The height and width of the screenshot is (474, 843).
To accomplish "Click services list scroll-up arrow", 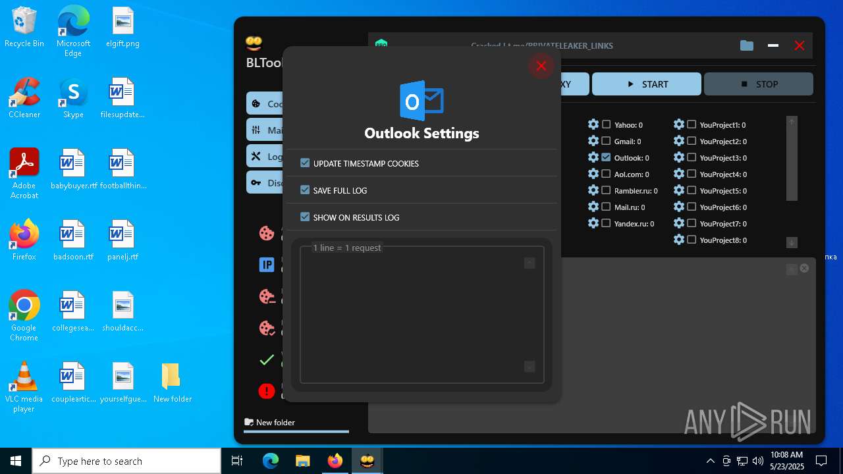I will (x=792, y=122).
